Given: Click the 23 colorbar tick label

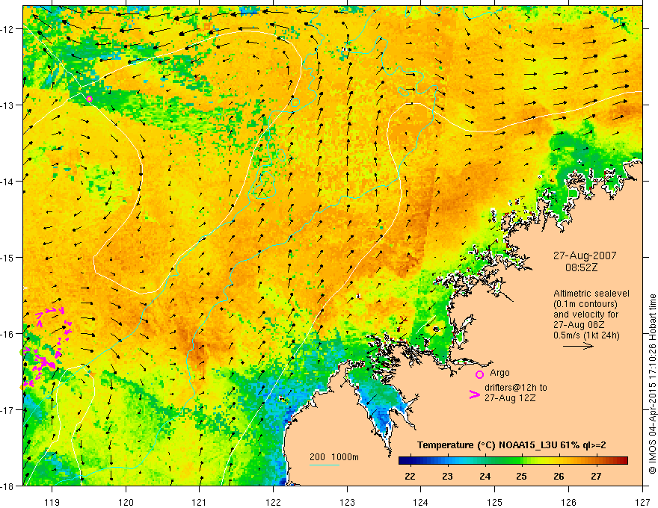Looking at the screenshot, I should pyautogui.click(x=447, y=476).
